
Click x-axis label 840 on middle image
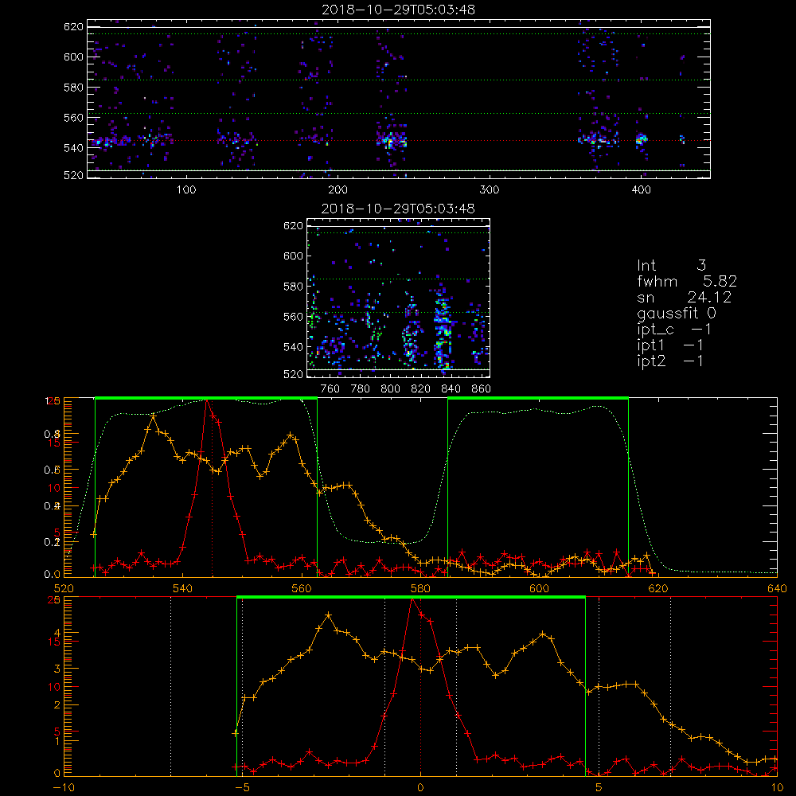click(451, 389)
